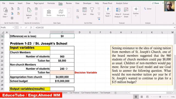Switch to Normal view
The image size is (176, 99).
point(136,97)
